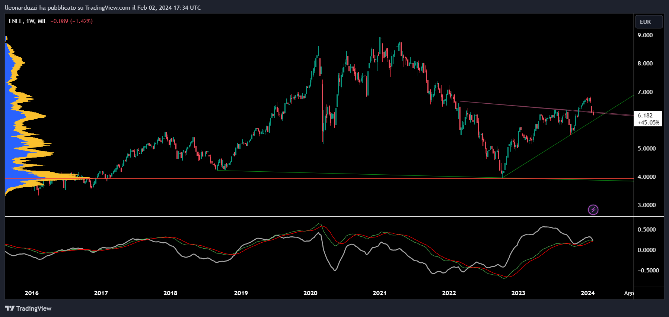
Task: Click the purple lightning bolt icon
Action: point(593,210)
